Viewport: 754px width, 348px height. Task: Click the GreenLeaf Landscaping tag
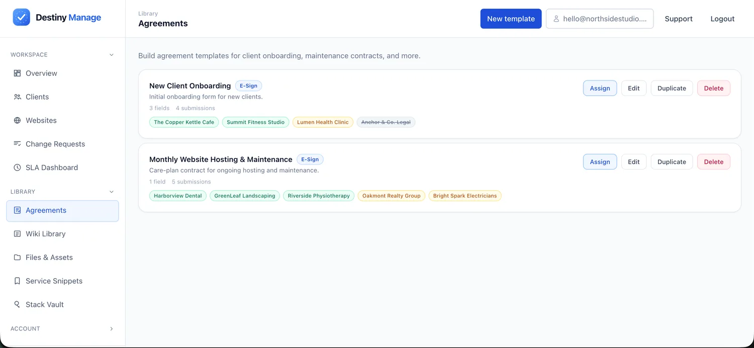click(x=245, y=196)
